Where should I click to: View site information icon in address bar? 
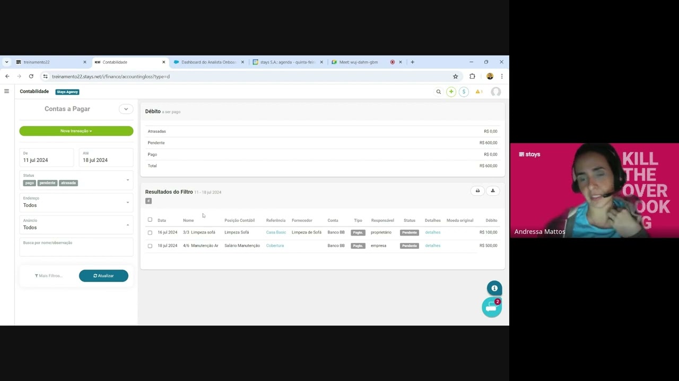(x=45, y=76)
